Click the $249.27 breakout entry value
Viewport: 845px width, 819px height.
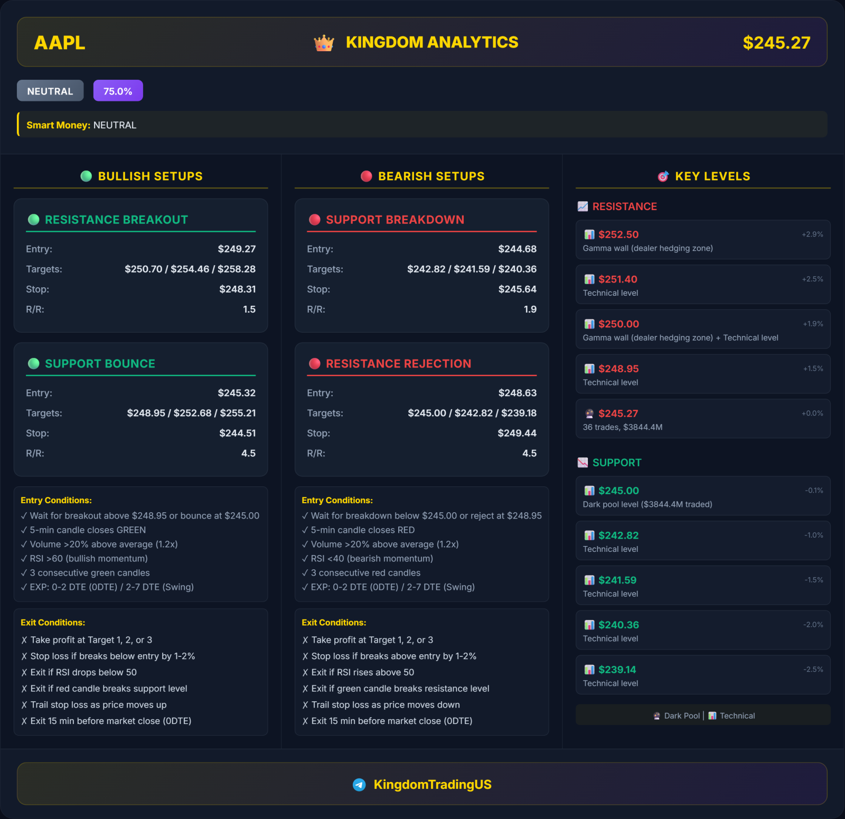237,249
